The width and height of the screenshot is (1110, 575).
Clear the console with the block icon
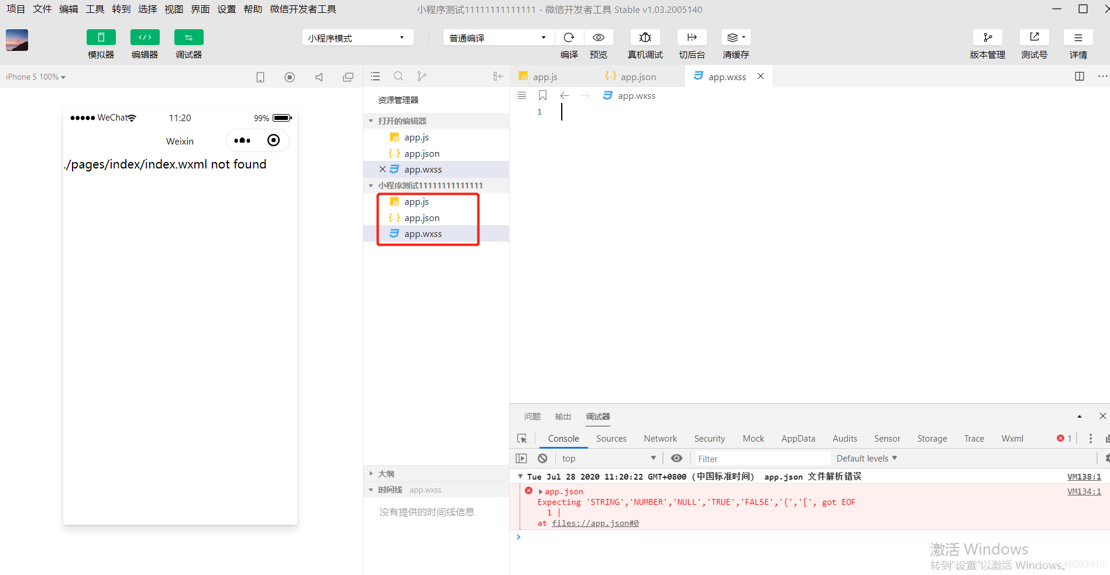point(543,459)
